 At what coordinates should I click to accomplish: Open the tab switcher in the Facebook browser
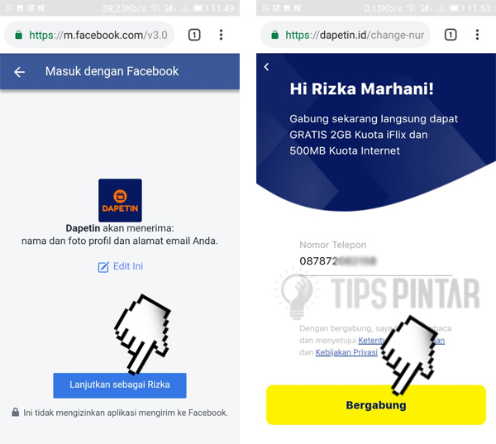pyautogui.click(x=194, y=35)
